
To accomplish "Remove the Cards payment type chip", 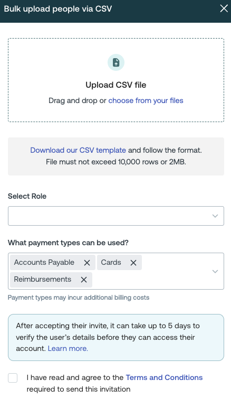I will 133,263.
